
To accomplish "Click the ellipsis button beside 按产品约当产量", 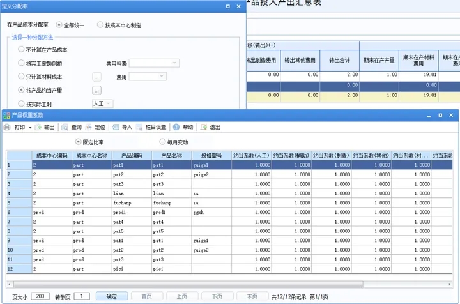I will tap(96, 90).
